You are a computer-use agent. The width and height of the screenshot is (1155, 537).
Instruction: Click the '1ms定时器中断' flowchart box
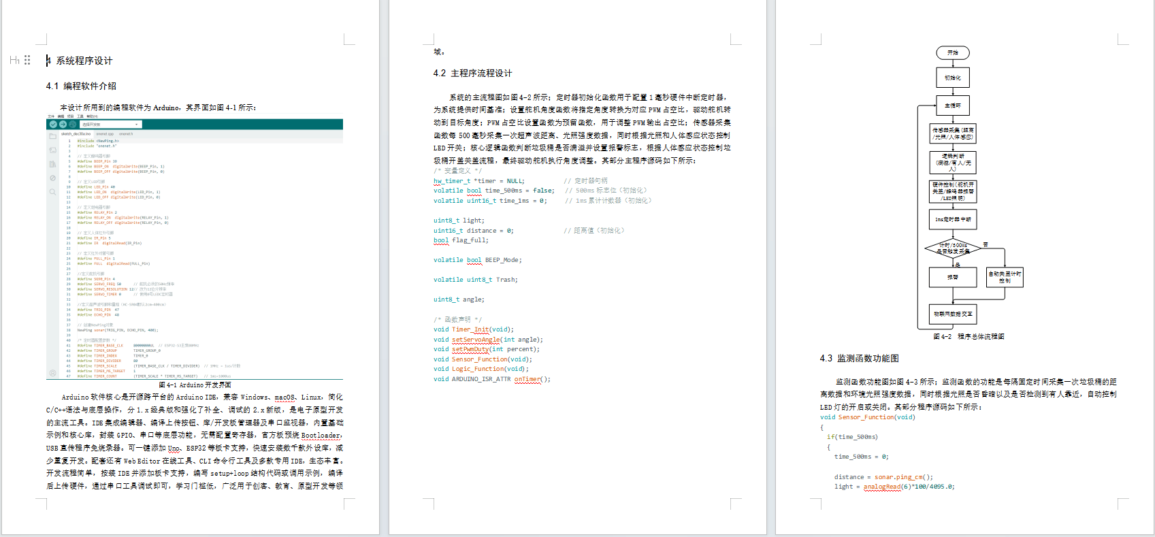coord(953,219)
